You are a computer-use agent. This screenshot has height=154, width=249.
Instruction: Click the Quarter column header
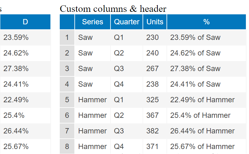click(x=127, y=22)
